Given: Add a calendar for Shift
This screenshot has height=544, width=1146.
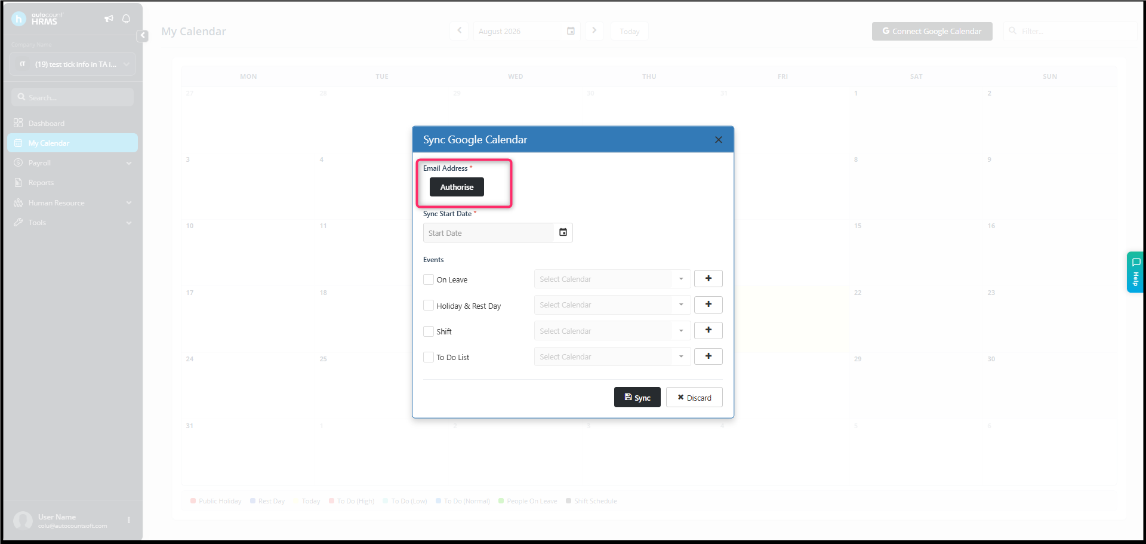Looking at the screenshot, I should (708, 330).
